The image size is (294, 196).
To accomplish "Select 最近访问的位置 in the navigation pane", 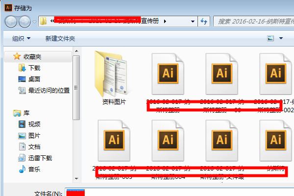I will coord(44,90).
